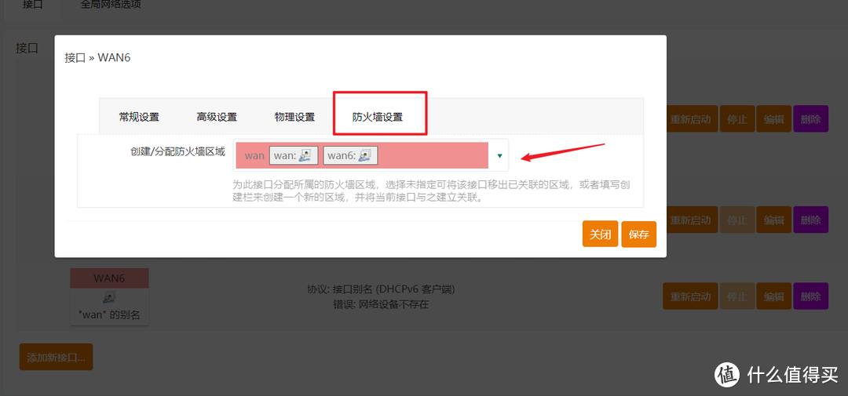The height and width of the screenshot is (396, 848).
Task: Switch to background 全局网络选项 tab
Action: click(x=111, y=5)
